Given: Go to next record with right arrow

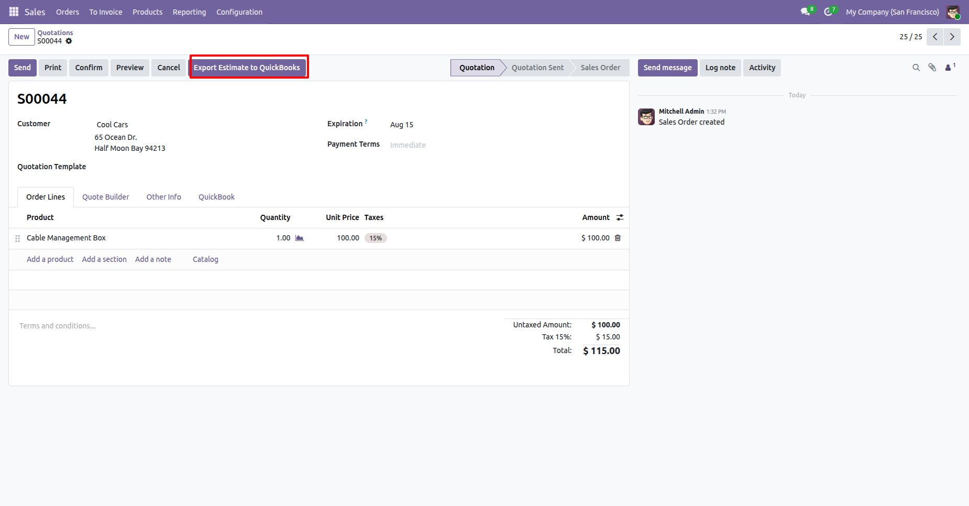Looking at the screenshot, I should point(952,37).
